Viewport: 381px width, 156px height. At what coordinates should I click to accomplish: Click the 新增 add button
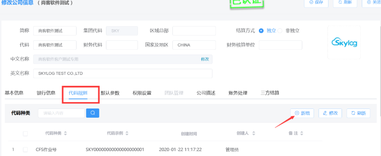point(302,113)
